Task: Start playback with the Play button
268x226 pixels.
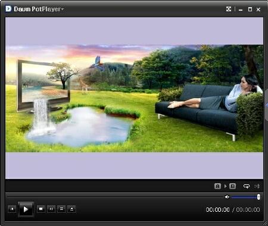Action: [26, 209]
